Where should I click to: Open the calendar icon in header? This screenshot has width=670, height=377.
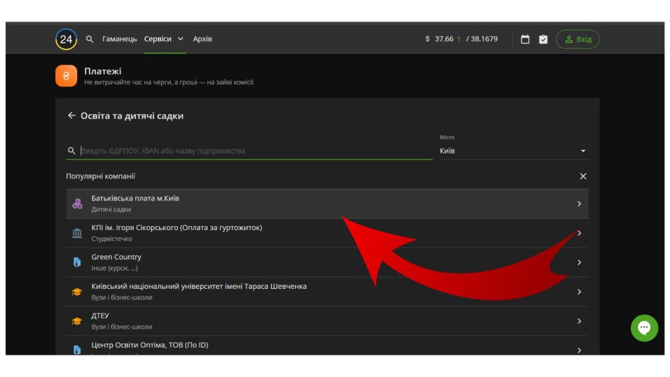pyautogui.click(x=525, y=39)
